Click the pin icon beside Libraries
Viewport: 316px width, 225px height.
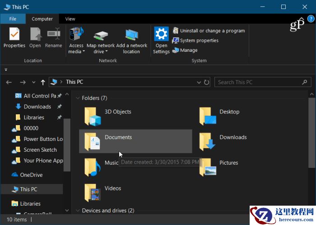pyautogui.click(x=59, y=117)
